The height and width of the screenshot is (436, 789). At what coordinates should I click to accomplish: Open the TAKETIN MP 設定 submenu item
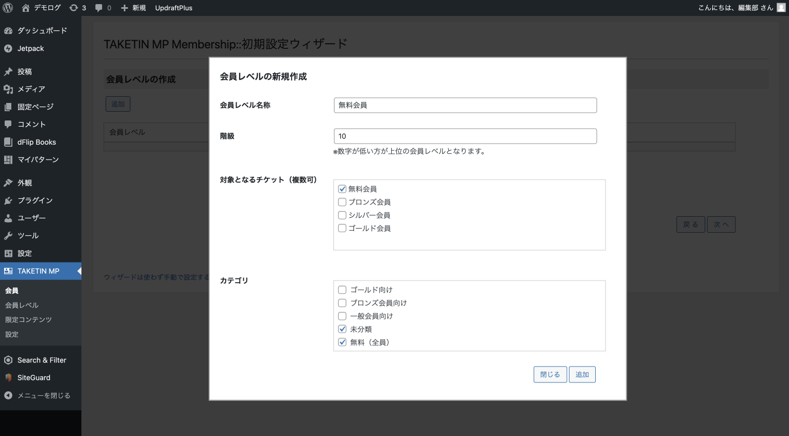pos(12,334)
